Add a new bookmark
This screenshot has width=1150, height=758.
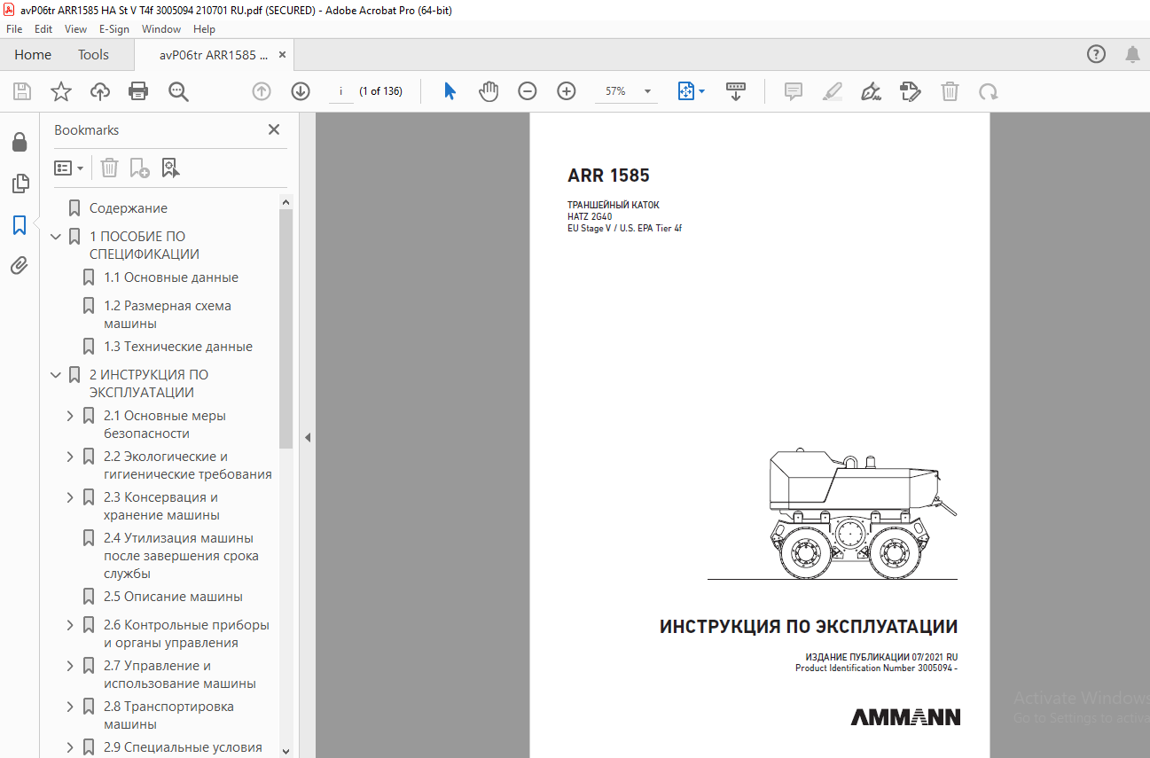pos(139,168)
